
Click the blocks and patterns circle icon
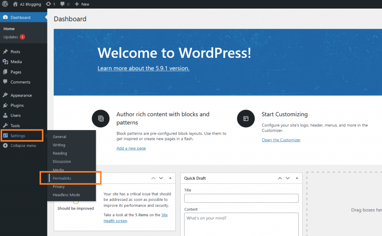point(101,119)
